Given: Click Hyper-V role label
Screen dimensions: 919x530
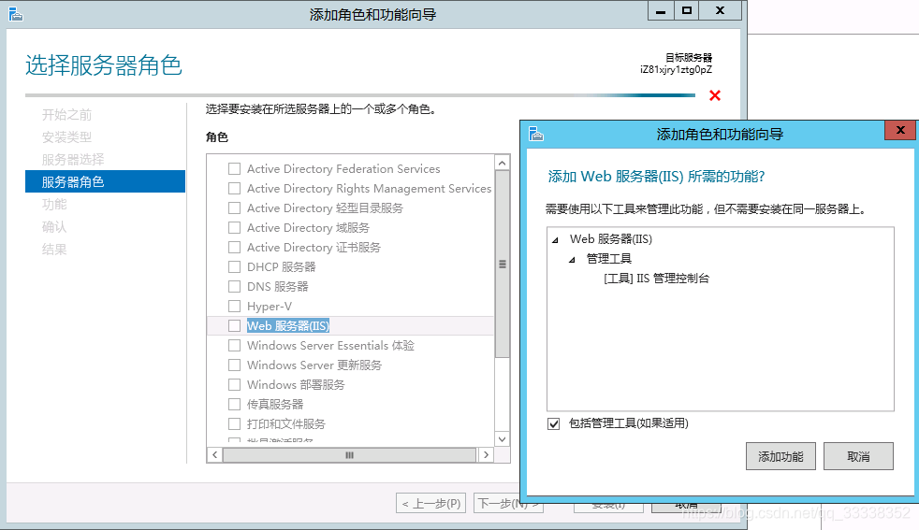Looking at the screenshot, I should tap(270, 307).
